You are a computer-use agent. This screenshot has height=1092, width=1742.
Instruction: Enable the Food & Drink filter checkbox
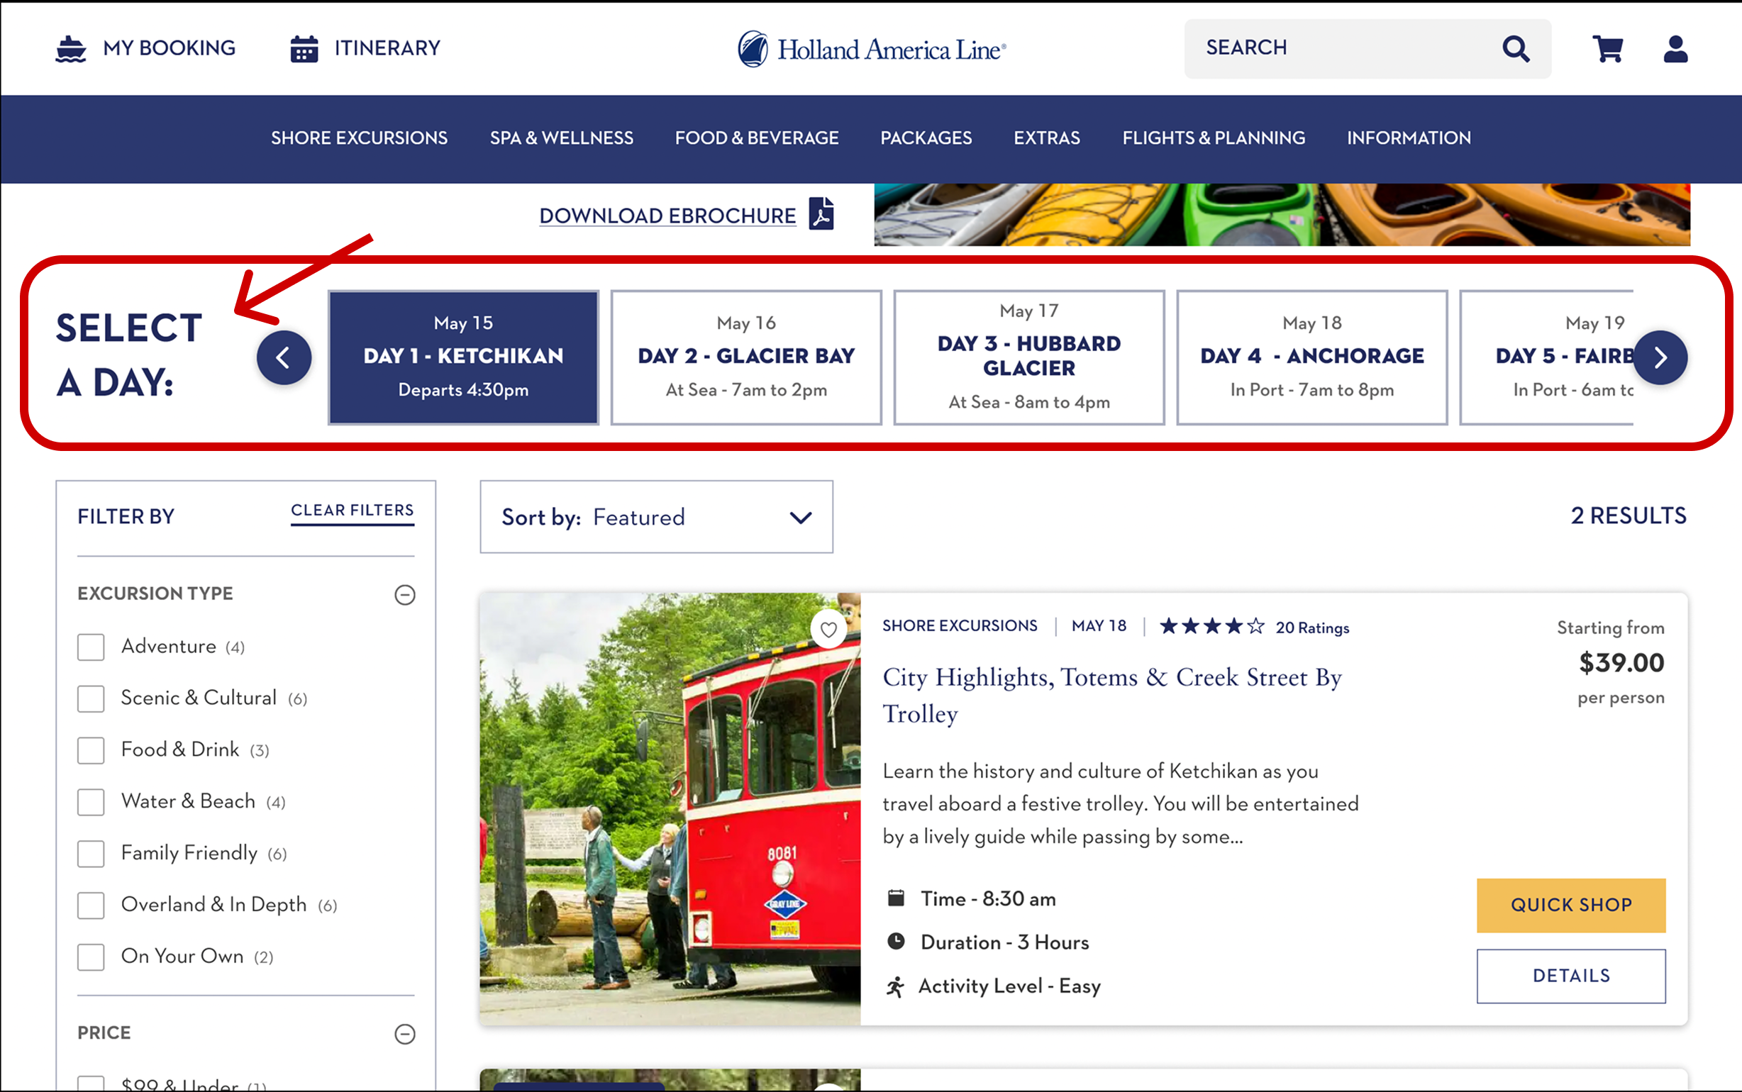coord(91,750)
